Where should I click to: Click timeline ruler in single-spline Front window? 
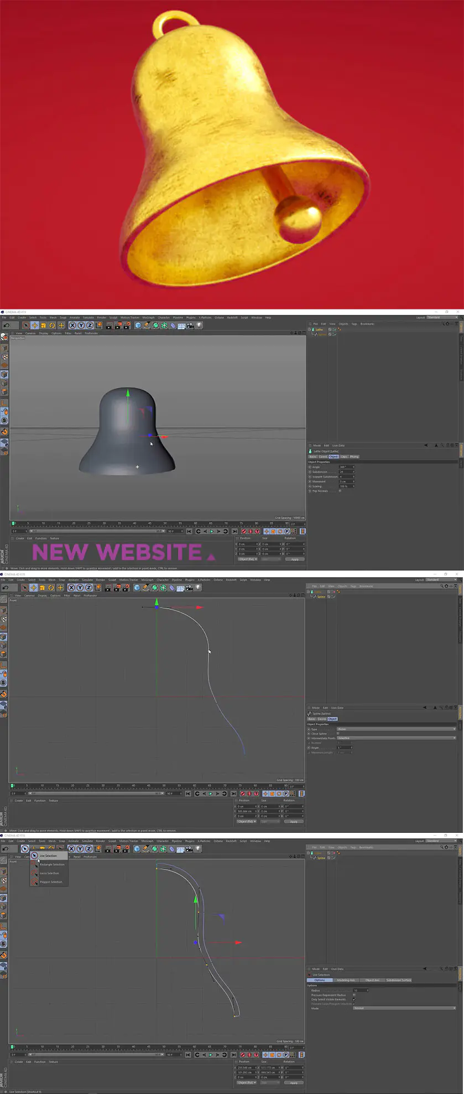coord(150,785)
